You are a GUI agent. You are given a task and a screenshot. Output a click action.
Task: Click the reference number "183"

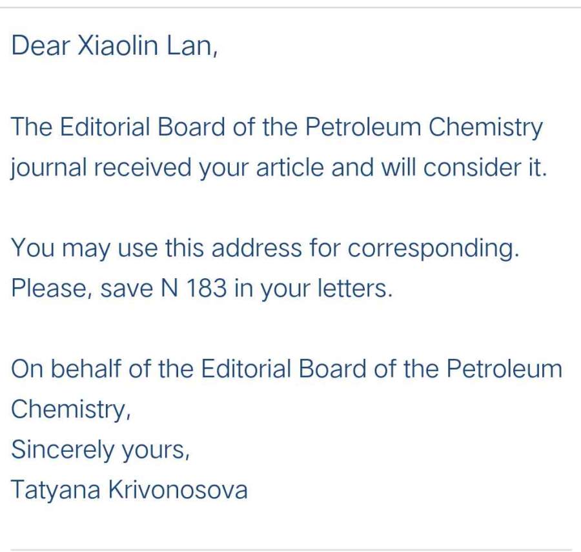coord(207,289)
